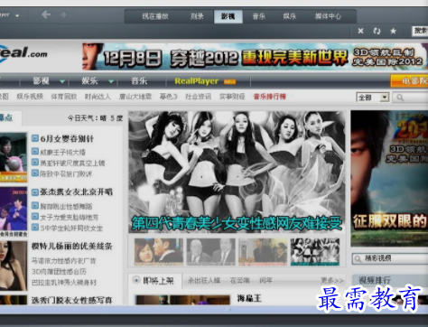Click the 更多>> link
The width and height of the screenshot is (428, 327).
(332, 281)
